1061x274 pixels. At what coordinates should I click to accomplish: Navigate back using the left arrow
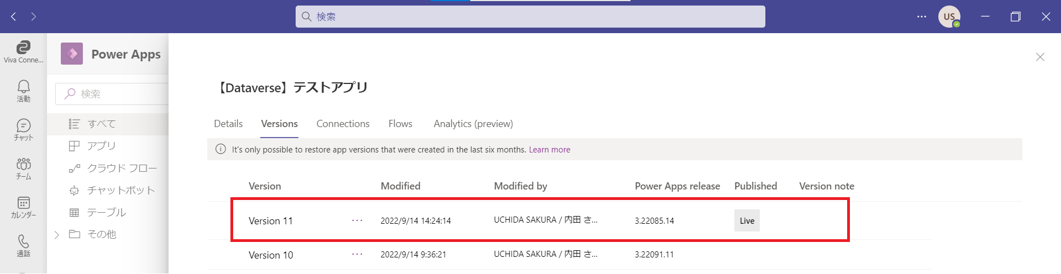click(14, 17)
